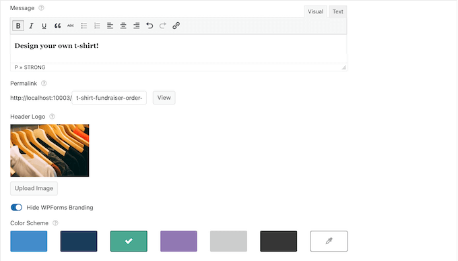Click in the message text area
458x261 pixels.
pos(178,49)
